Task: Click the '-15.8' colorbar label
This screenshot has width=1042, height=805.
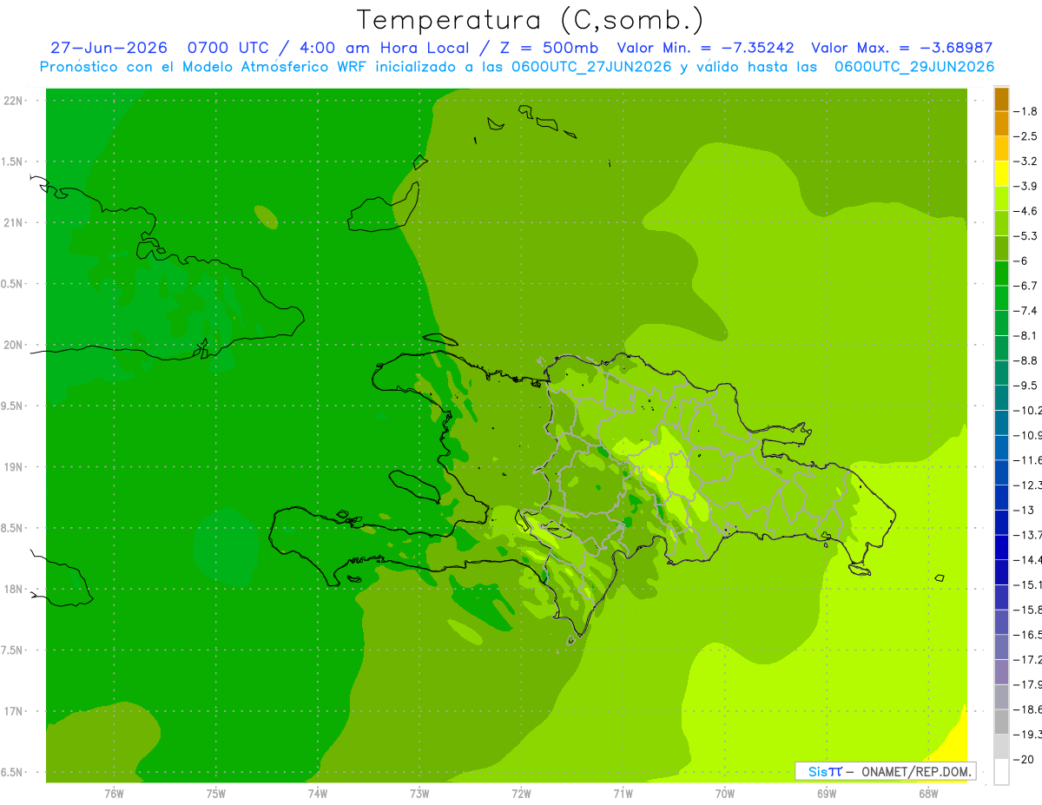Action: click(x=1027, y=610)
